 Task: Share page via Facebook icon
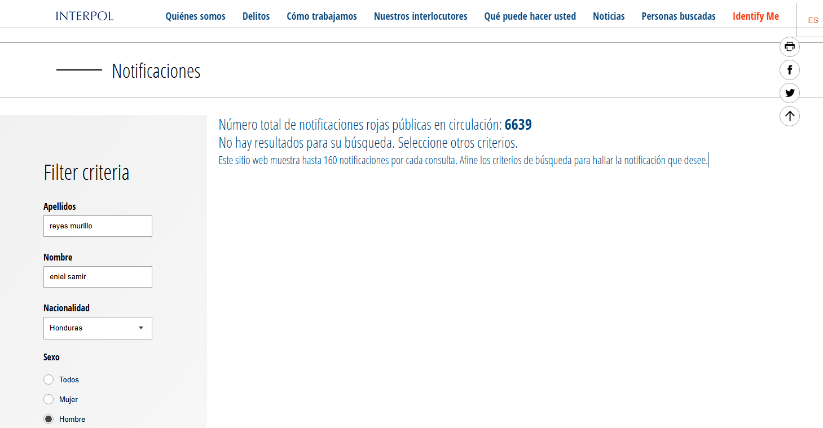pyautogui.click(x=789, y=70)
